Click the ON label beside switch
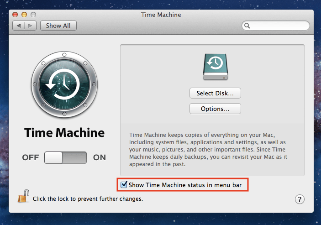Image resolution: width=321 pixels, height=225 pixels. pos(100,157)
